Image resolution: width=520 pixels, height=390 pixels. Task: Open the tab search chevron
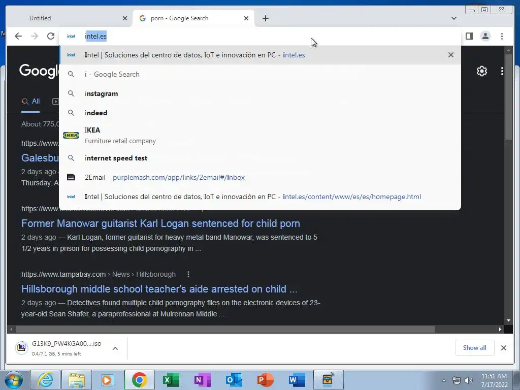coord(454,18)
